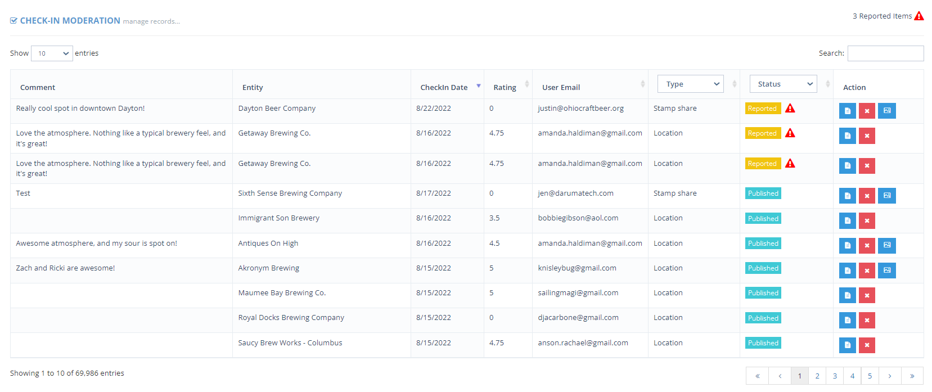Screen dimensions: 932x392
Task: Open details icon for Maumee Bay Brewing row
Action: click(847, 295)
